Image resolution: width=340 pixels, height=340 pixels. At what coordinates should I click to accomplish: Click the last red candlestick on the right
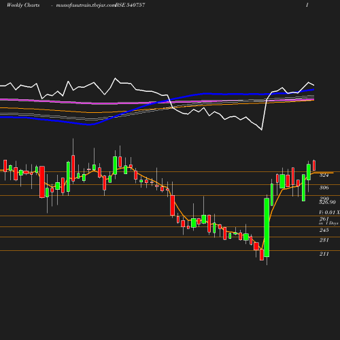314,165
